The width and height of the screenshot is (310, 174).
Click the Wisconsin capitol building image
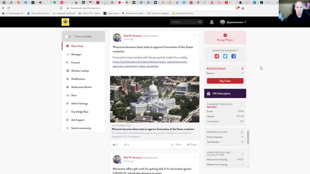pos(155,99)
